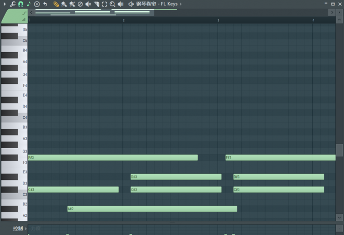Click the vertical scrollbar down arrow

tap(339, 217)
